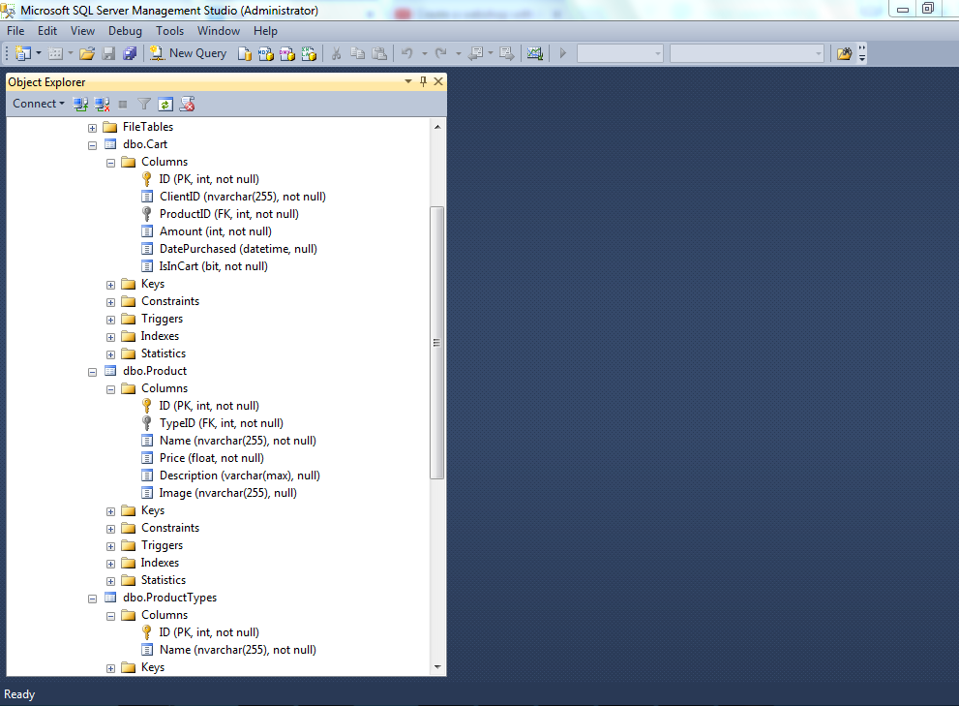This screenshot has height=706, width=959.
Task: Open the Object Explorer window position dropdown arrow
Action: 408,81
